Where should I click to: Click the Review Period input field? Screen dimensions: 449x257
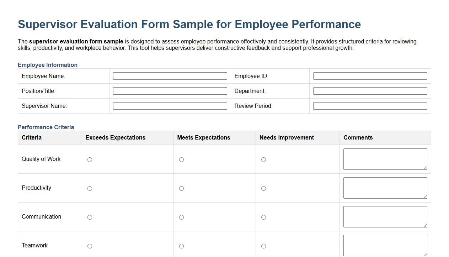(x=370, y=106)
